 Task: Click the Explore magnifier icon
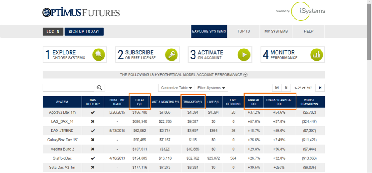(x=99, y=54)
